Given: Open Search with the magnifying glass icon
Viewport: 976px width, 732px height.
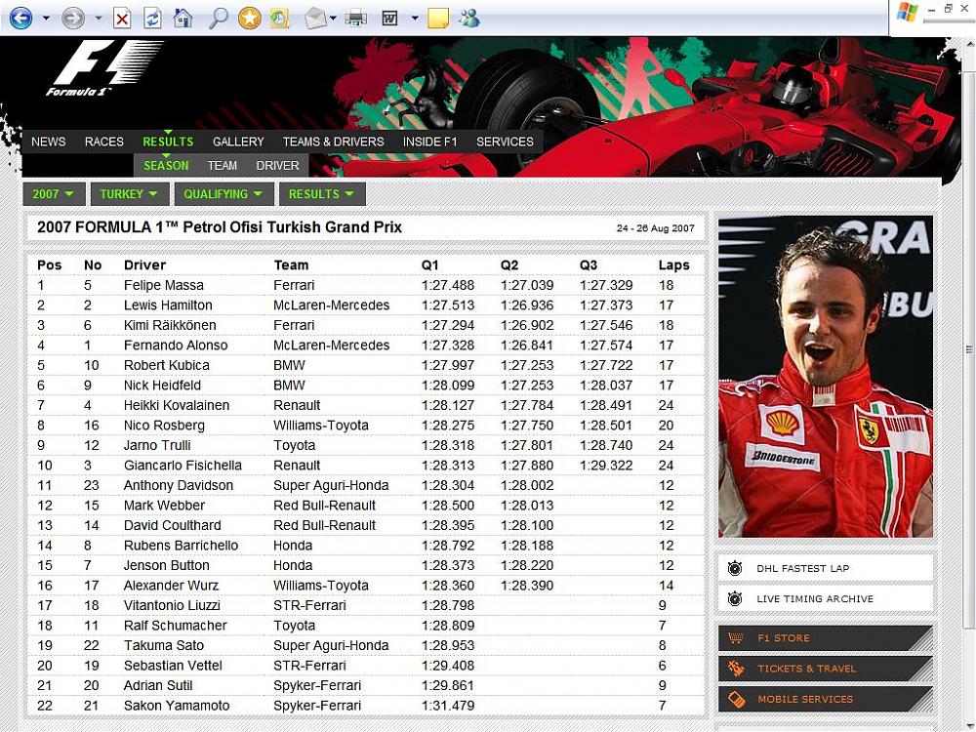Looking at the screenshot, I should click(x=218, y=18).
